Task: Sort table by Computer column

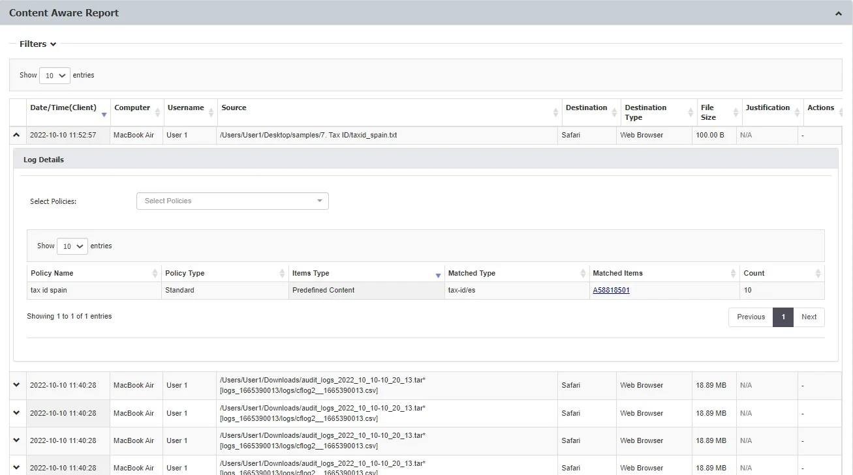Action: 157,112
